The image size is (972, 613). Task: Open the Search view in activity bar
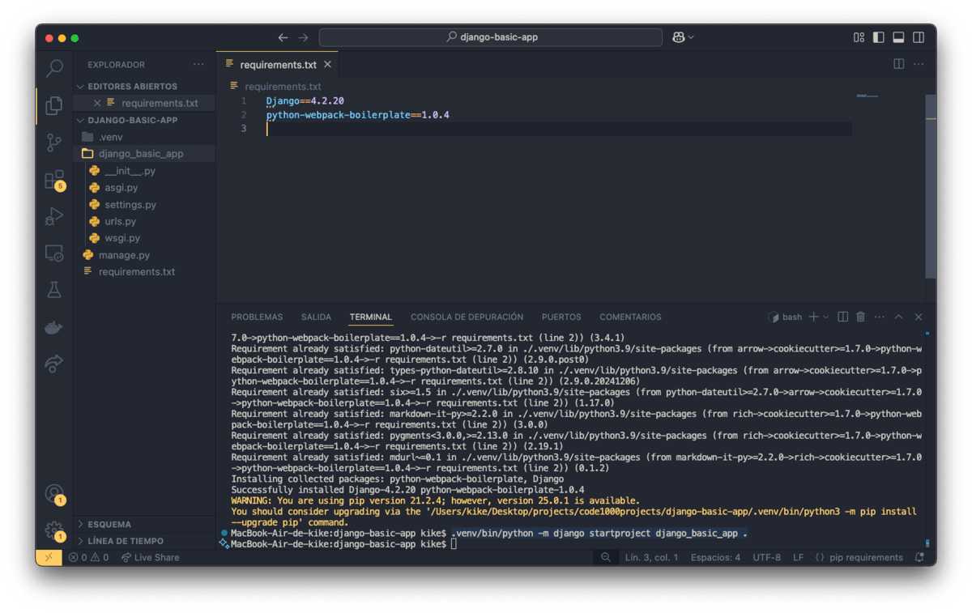(54, 68)
